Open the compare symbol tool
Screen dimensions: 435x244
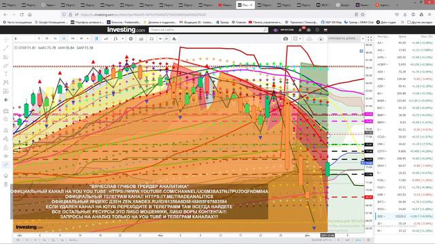tap(106, 39)
